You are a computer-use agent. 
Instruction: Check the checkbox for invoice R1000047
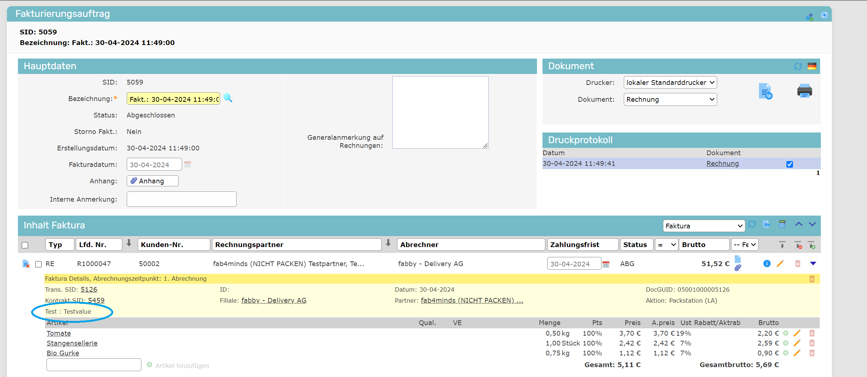tap(38, 264)
